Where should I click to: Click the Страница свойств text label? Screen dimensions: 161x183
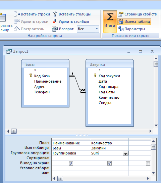click(x=141, y=14)
